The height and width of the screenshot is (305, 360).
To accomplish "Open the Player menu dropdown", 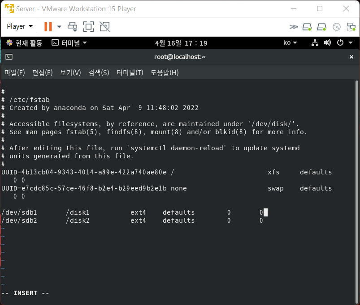I will (20, 26).
